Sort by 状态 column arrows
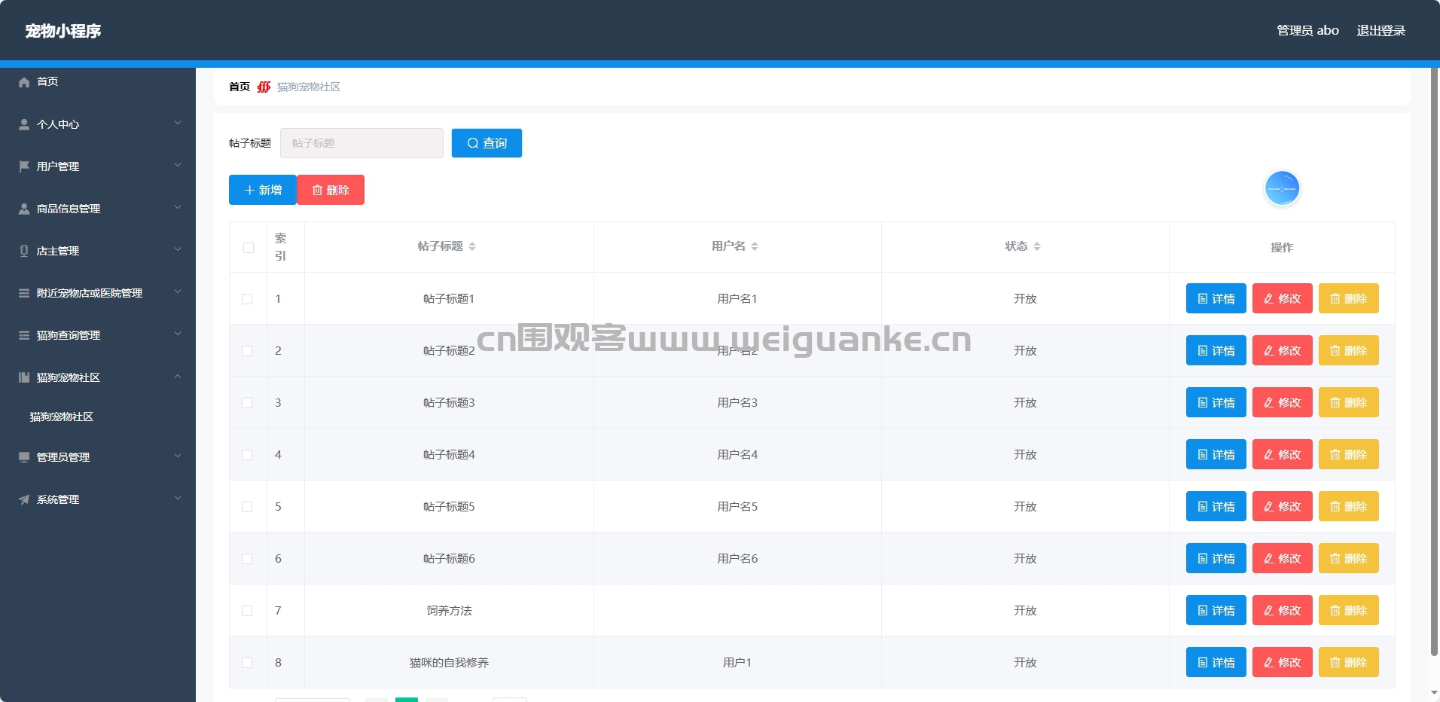 pyautogui.click(x=1037, y=246)
